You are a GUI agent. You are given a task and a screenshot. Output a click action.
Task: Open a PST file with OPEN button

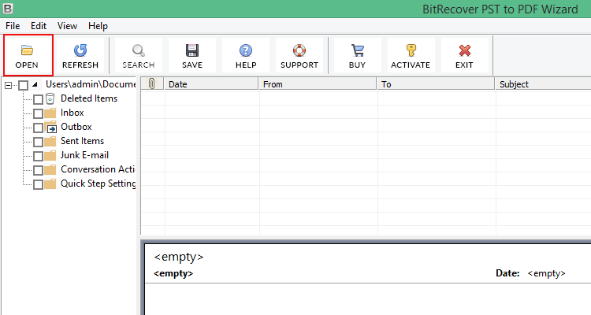(x=28, y=55)
